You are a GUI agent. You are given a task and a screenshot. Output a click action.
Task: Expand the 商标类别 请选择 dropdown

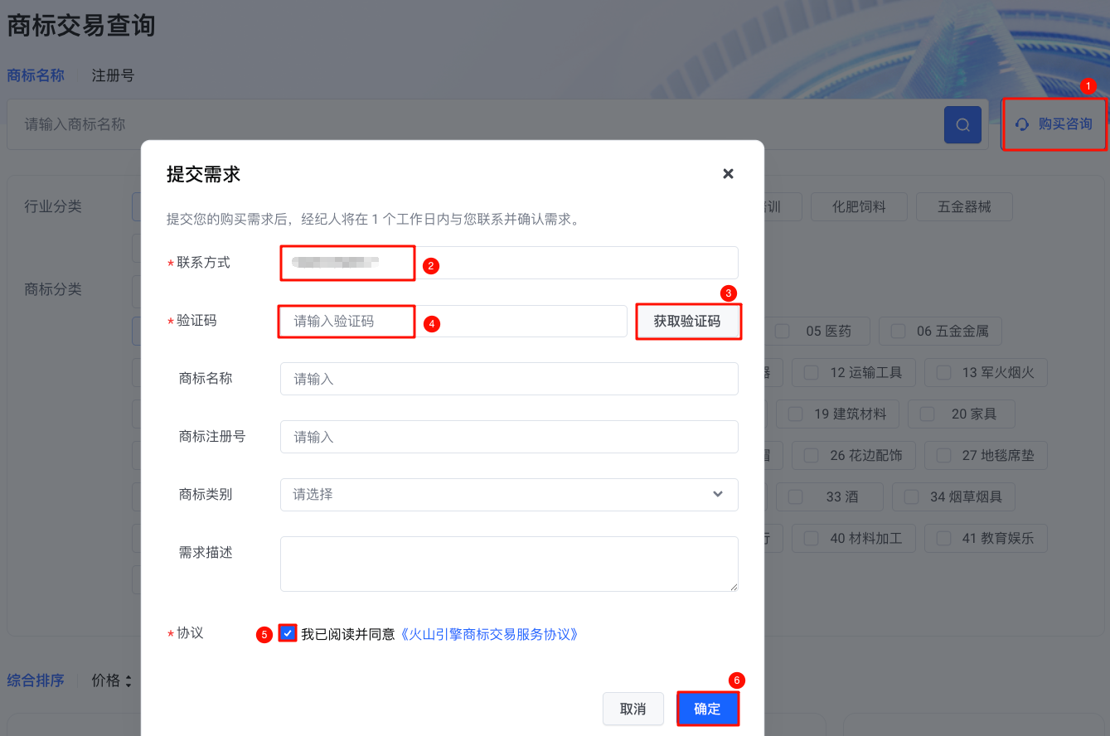pos(509,495)
